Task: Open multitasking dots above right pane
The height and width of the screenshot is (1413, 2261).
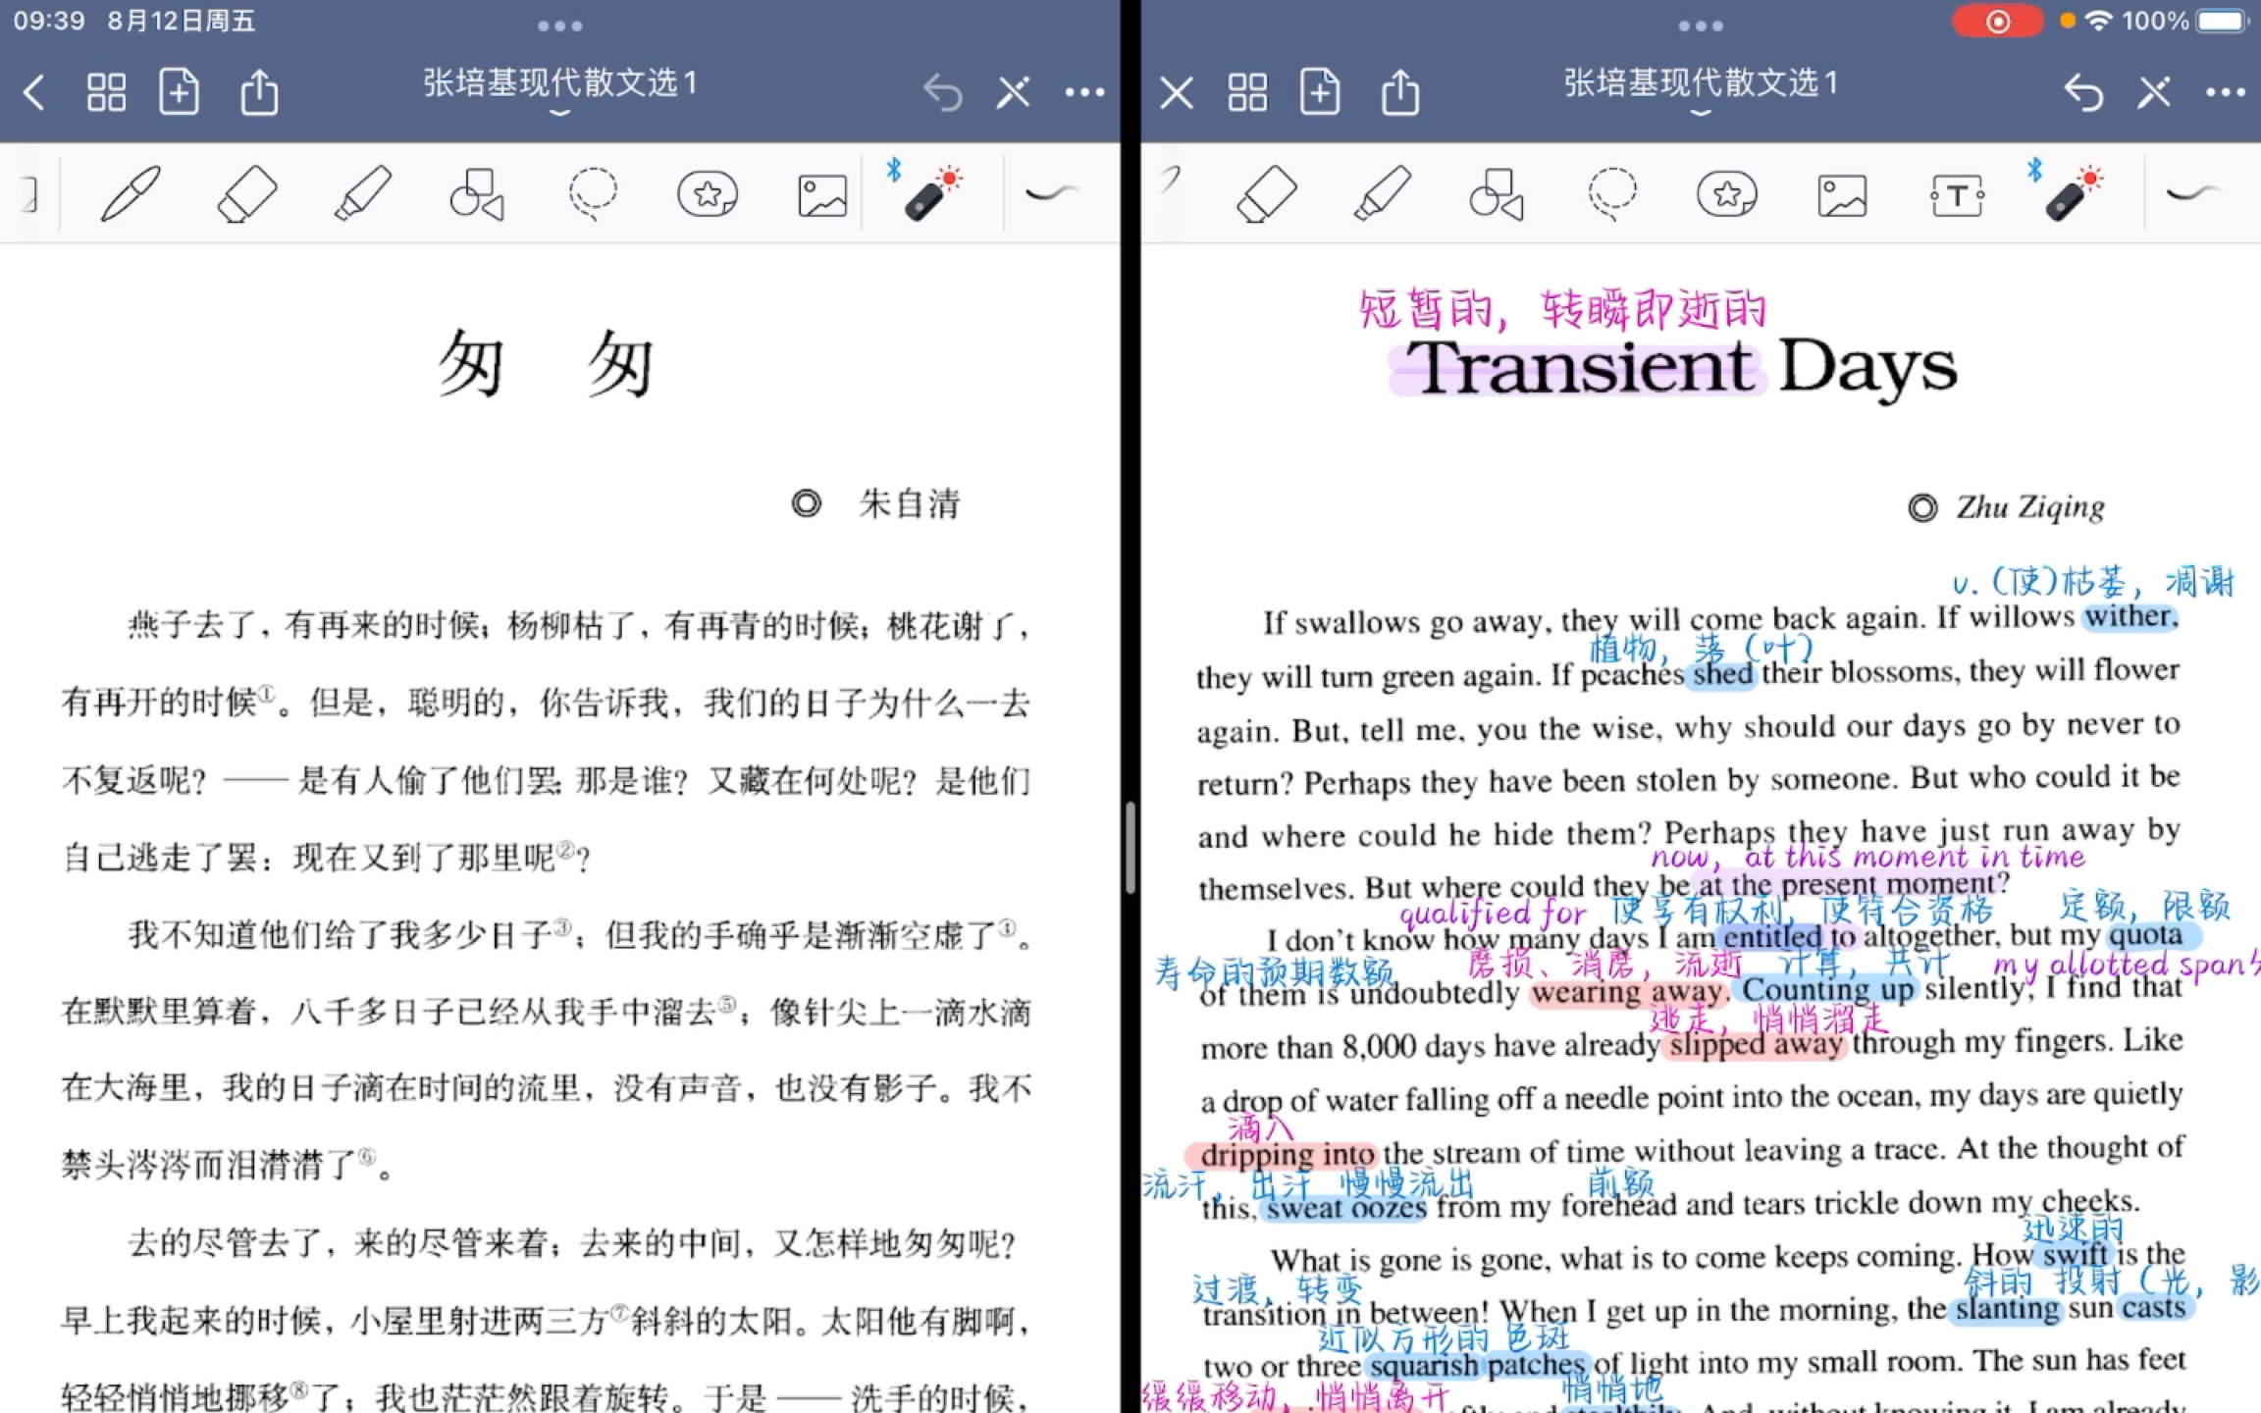Action: (1700, 26)
